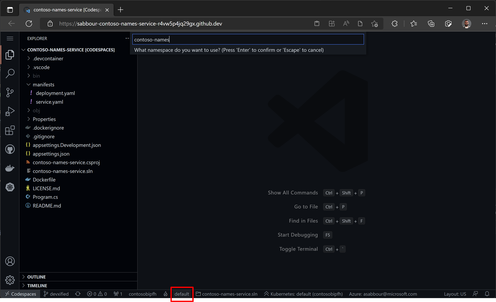
Task: Open the GitHub view icon
Action: click(x=10, y=149)
